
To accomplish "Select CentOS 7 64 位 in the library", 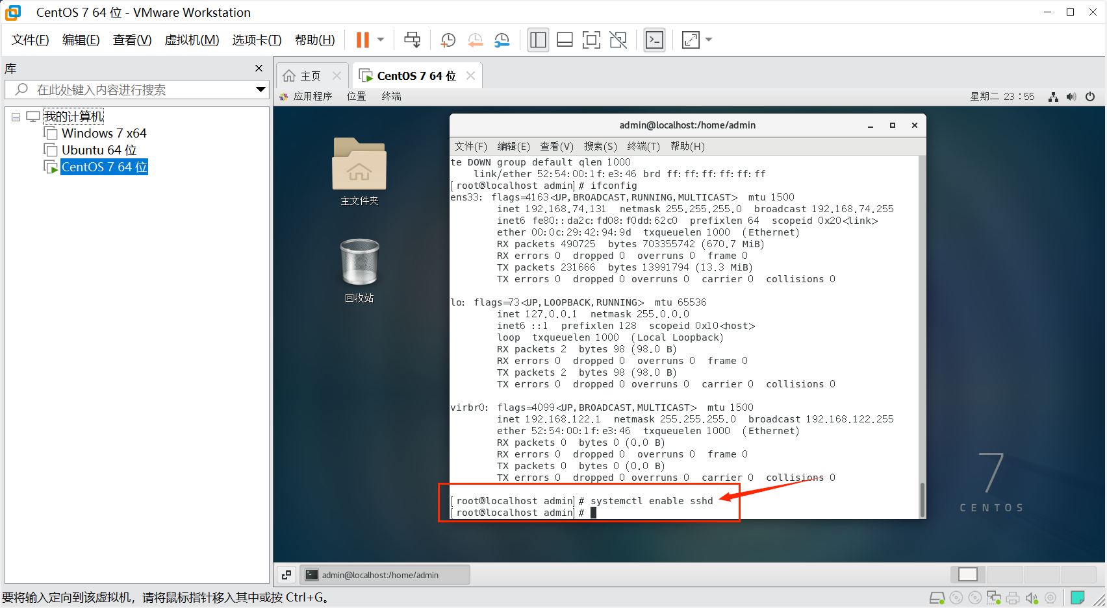I will (104, 167).
